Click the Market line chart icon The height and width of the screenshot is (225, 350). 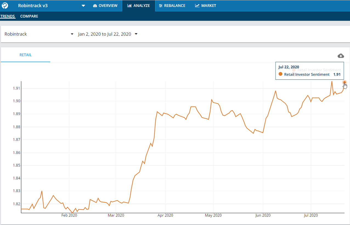tap(197, 6)
